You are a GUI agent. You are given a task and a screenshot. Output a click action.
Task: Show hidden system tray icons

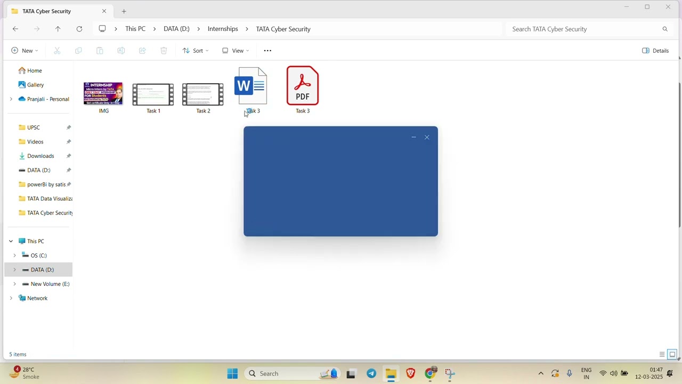coord(541,374)
